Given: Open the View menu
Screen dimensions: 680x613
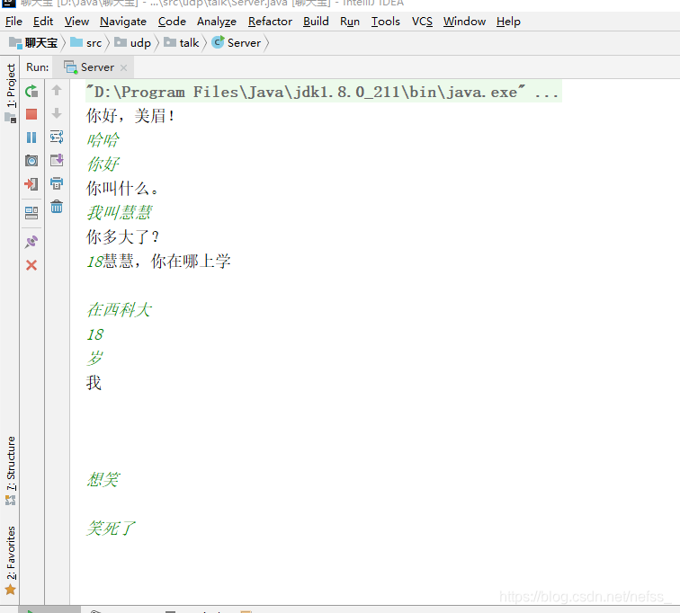Looking at the screenshot, I should point(76,22).
